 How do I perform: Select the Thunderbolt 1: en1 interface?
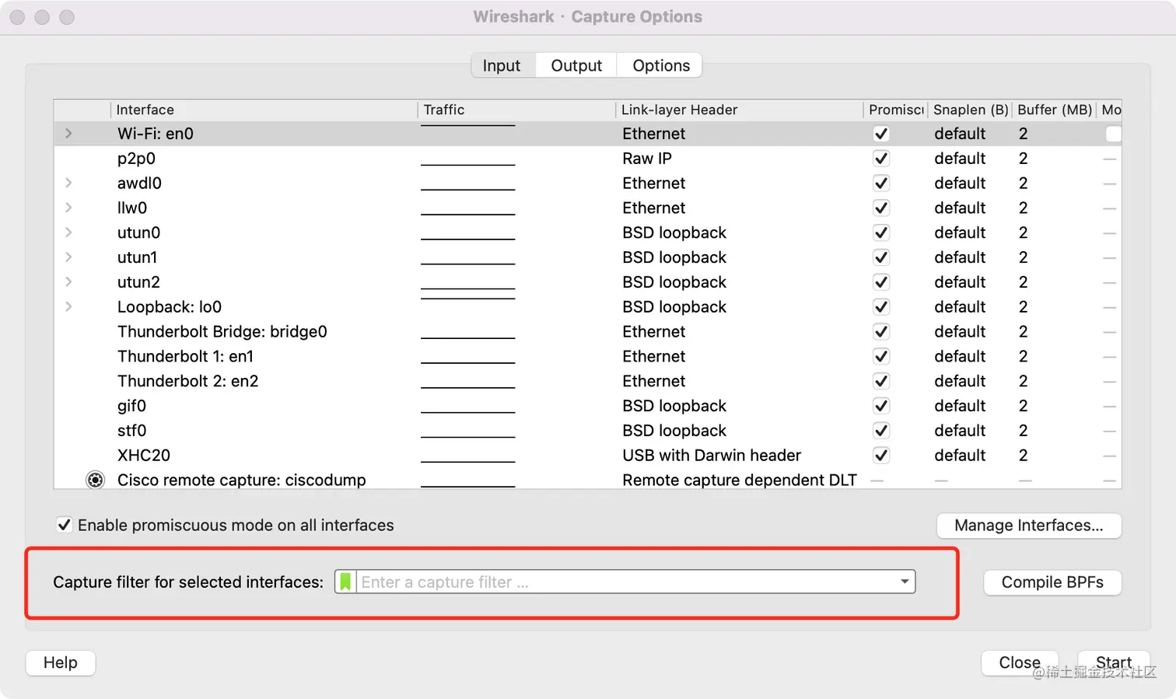[587, 356]
